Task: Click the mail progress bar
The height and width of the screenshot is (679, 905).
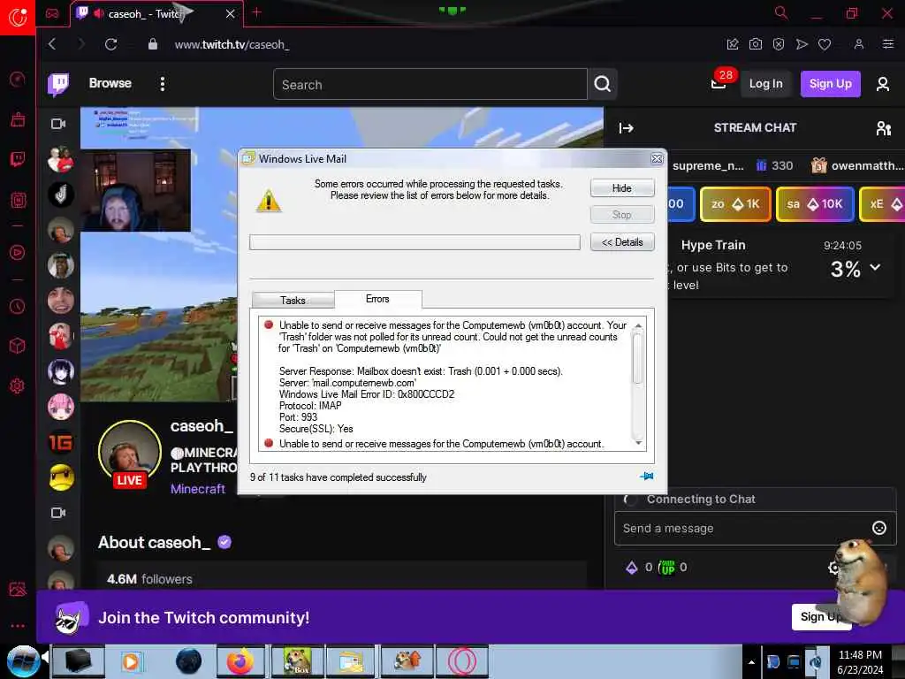Action: pos(414,242)
